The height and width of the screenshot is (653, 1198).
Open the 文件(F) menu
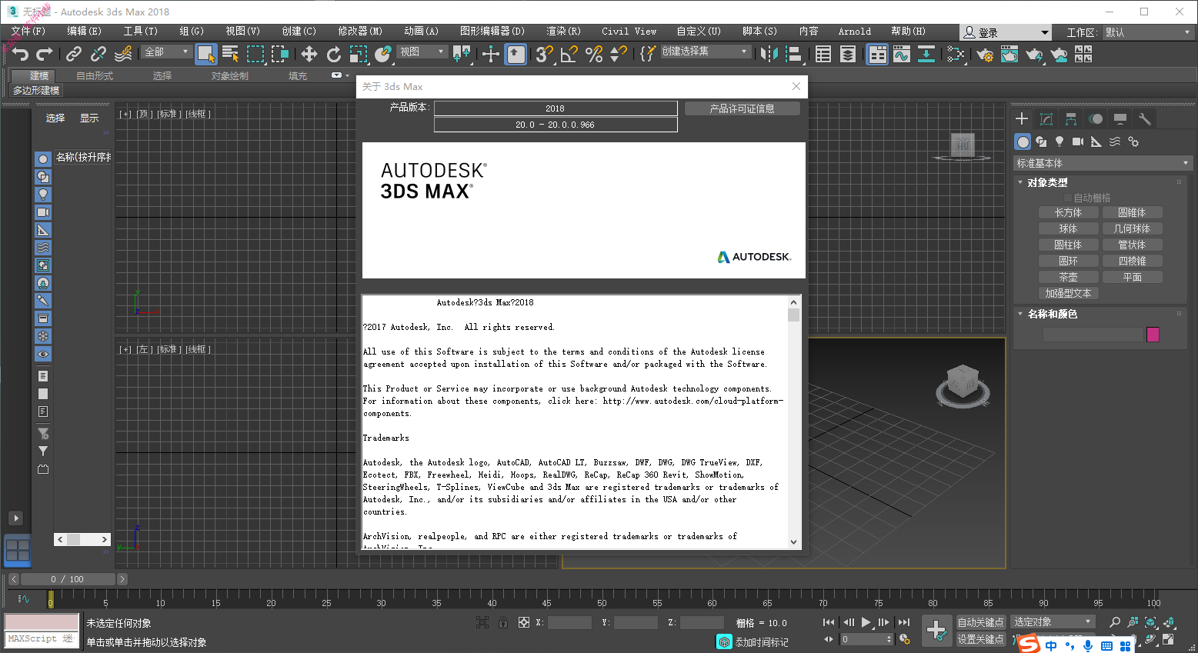[28, 32]
